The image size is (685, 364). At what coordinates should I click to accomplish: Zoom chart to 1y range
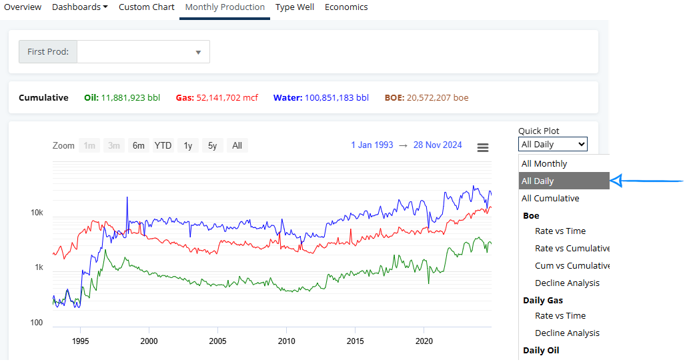(x=188, y=145)
